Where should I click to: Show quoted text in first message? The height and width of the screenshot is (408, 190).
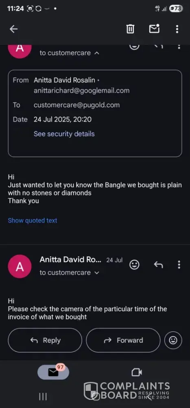click(33, 220)
